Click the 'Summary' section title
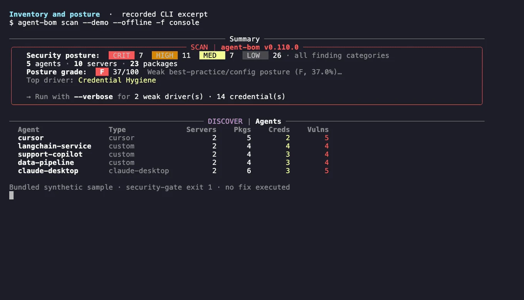 pyautogui.click(x=245, y=39)
